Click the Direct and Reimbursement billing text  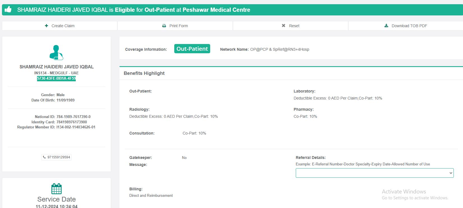click(151, 196)
